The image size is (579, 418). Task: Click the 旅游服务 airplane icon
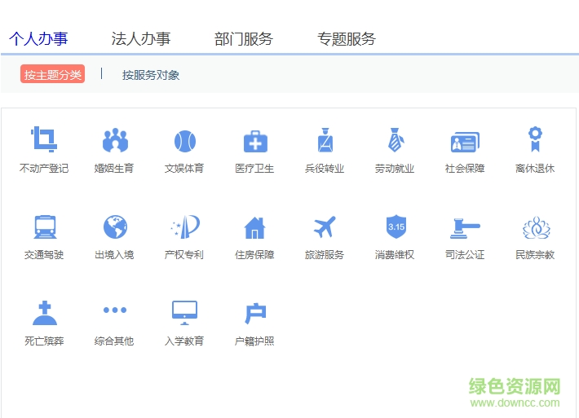(x=325, y=227)
